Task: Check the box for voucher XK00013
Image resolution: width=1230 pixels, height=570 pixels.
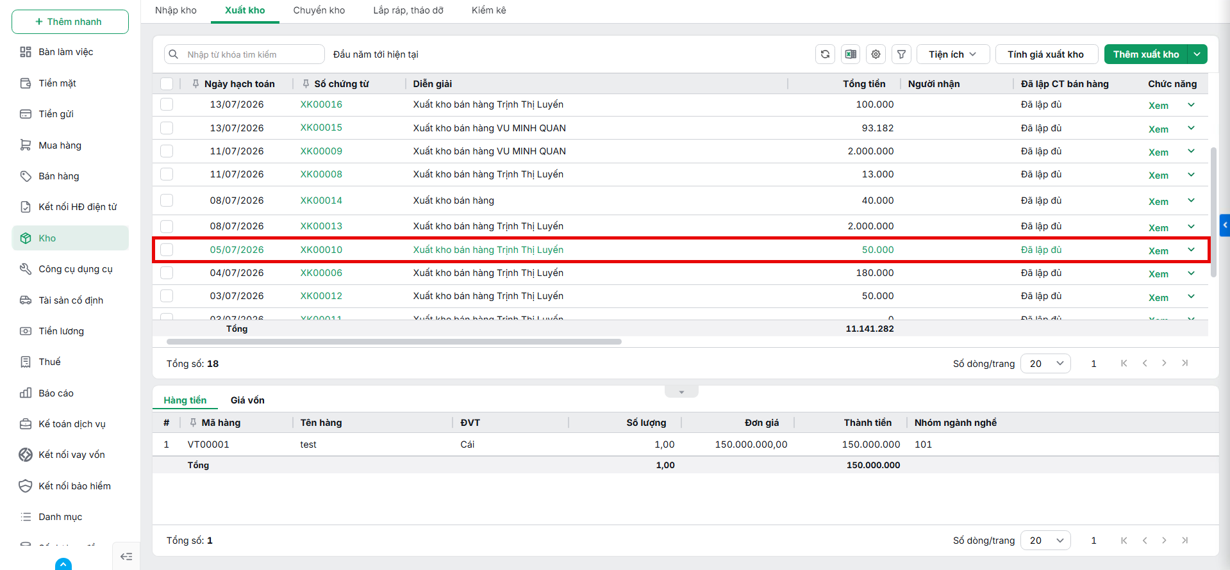Action: (167, 226)
